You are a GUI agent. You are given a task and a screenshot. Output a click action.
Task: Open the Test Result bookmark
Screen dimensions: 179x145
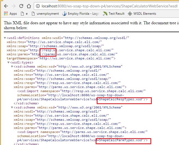[114, 14]
